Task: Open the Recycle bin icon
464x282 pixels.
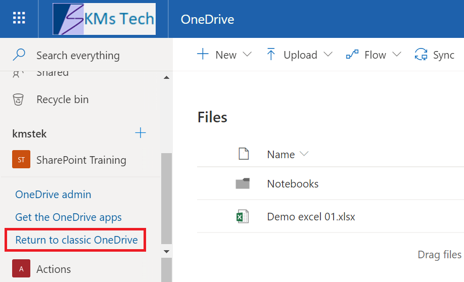Action: pyautogui.click(x=18, y=100)
